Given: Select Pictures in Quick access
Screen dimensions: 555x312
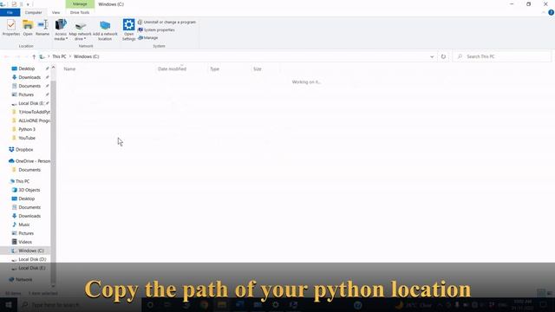Looking at the screenshot, I should (26, 94).
